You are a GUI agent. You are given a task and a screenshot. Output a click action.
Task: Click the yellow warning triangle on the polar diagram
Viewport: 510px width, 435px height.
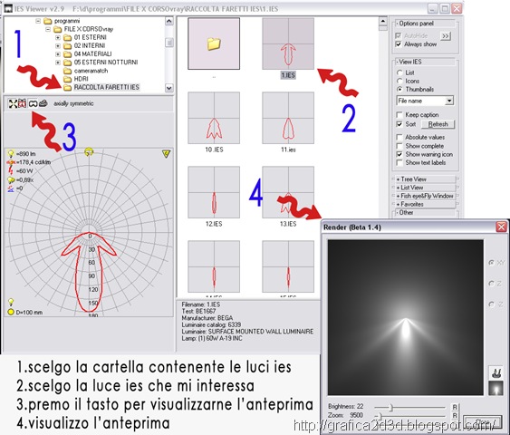[166, 153]
